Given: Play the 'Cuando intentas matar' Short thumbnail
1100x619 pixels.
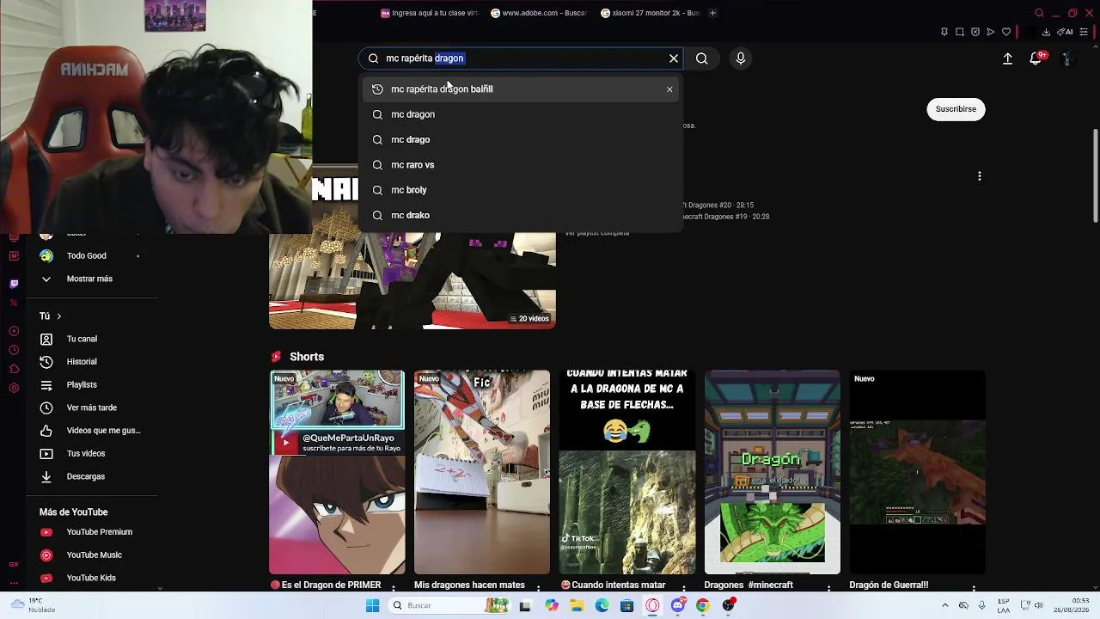Looking at the screenshot, I should click(x=627, y=472).
